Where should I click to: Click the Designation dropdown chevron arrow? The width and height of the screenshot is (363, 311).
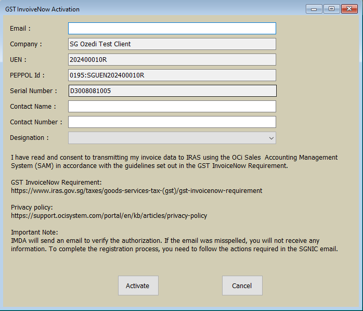point(271,138)
